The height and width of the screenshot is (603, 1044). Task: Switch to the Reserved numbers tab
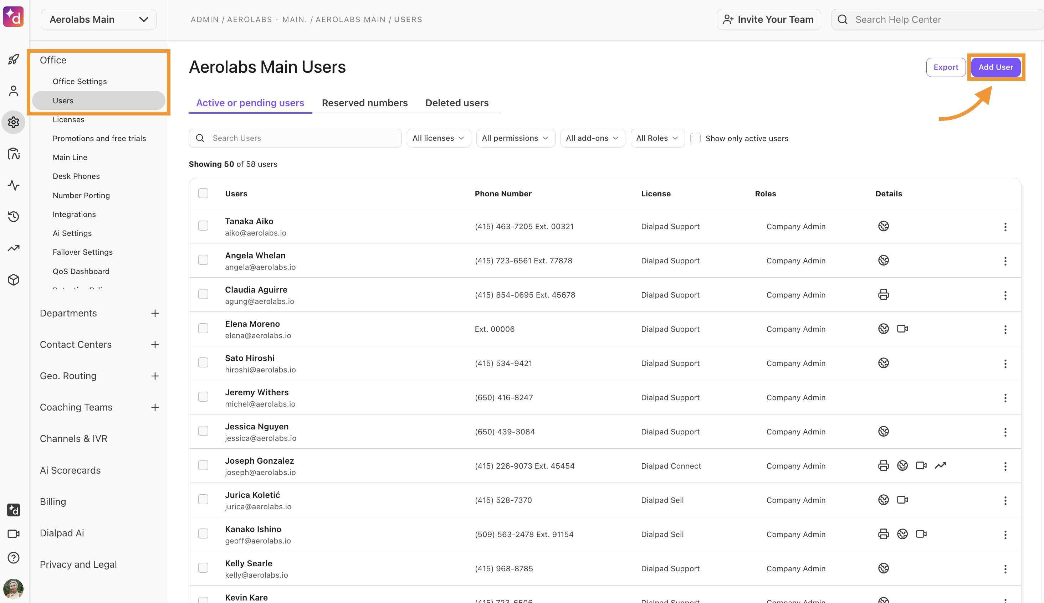click(364, 103)
